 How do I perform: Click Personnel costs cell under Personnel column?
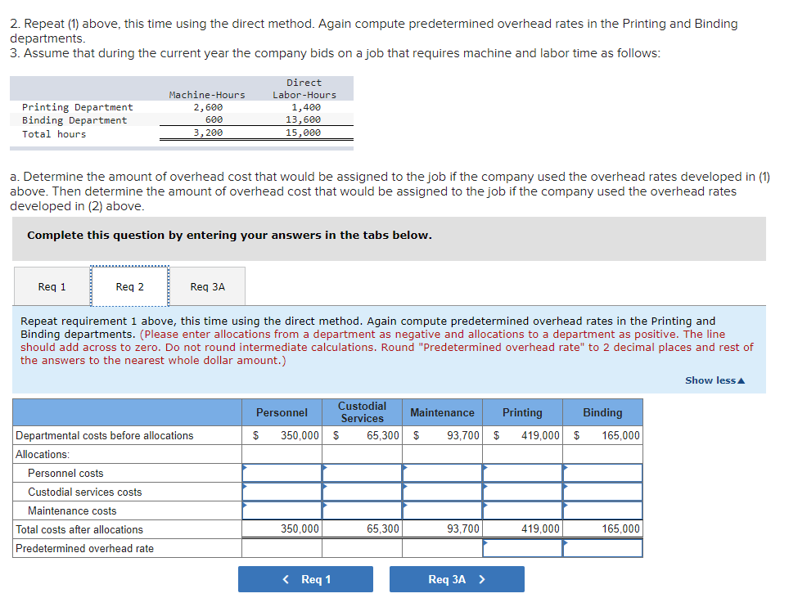coord(282,473)
